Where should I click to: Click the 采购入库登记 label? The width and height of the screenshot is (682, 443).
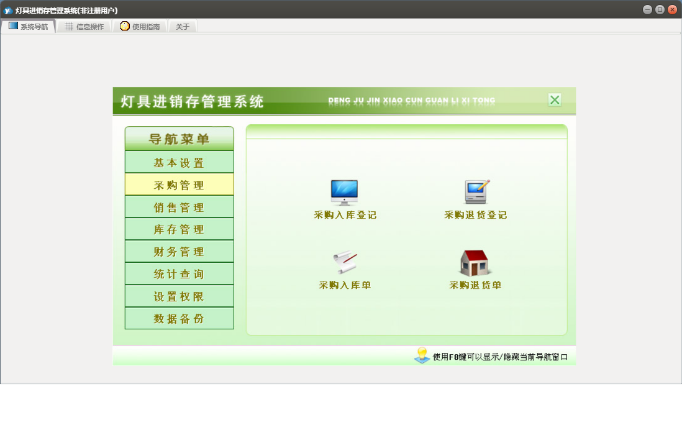pyautogui.click(x=345, y=215)
